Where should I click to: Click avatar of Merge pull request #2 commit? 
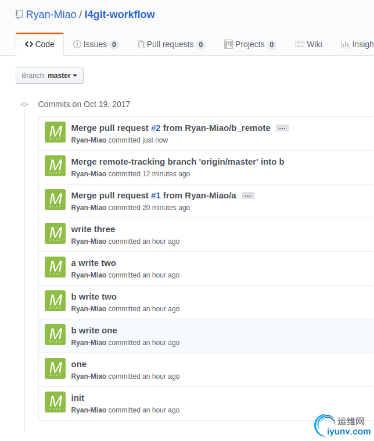tap(55, 132)
